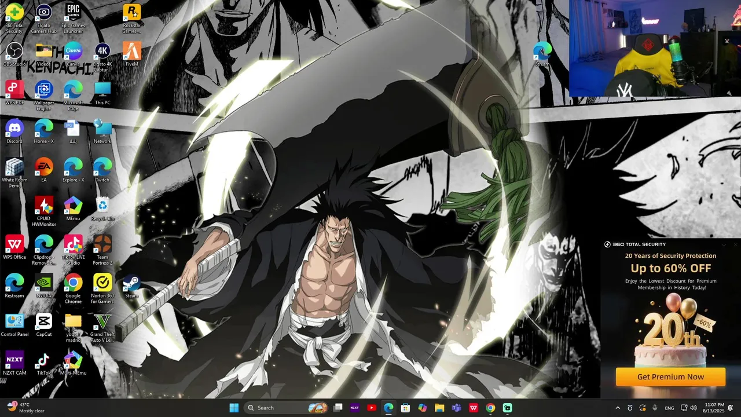Select the Google Chrome desktop icon
The height and width of the screenshot is (417, 741).
pos(73,289)
